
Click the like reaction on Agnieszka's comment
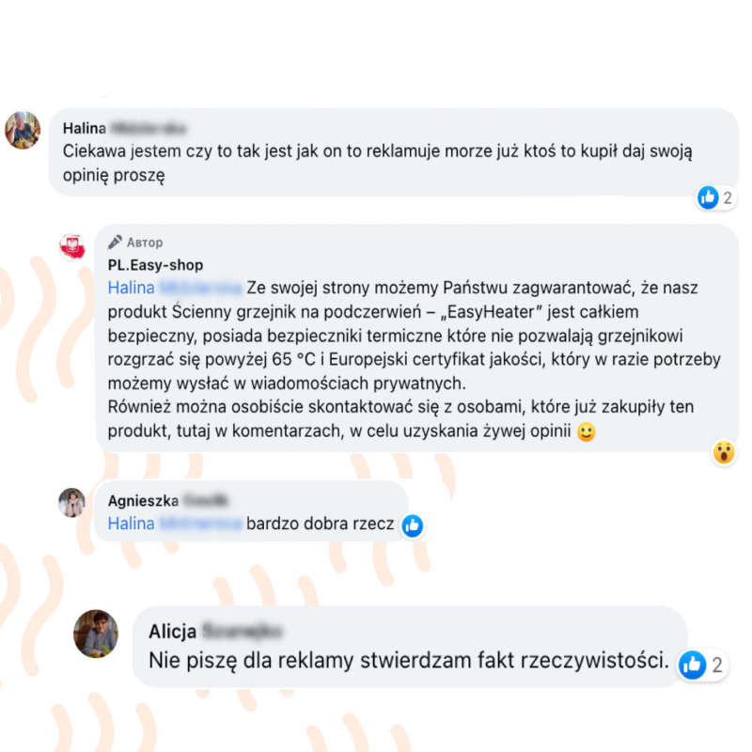click(x=412, y=525)
